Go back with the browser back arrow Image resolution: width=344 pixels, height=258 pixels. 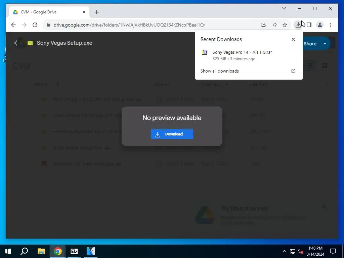coord(13,25)
